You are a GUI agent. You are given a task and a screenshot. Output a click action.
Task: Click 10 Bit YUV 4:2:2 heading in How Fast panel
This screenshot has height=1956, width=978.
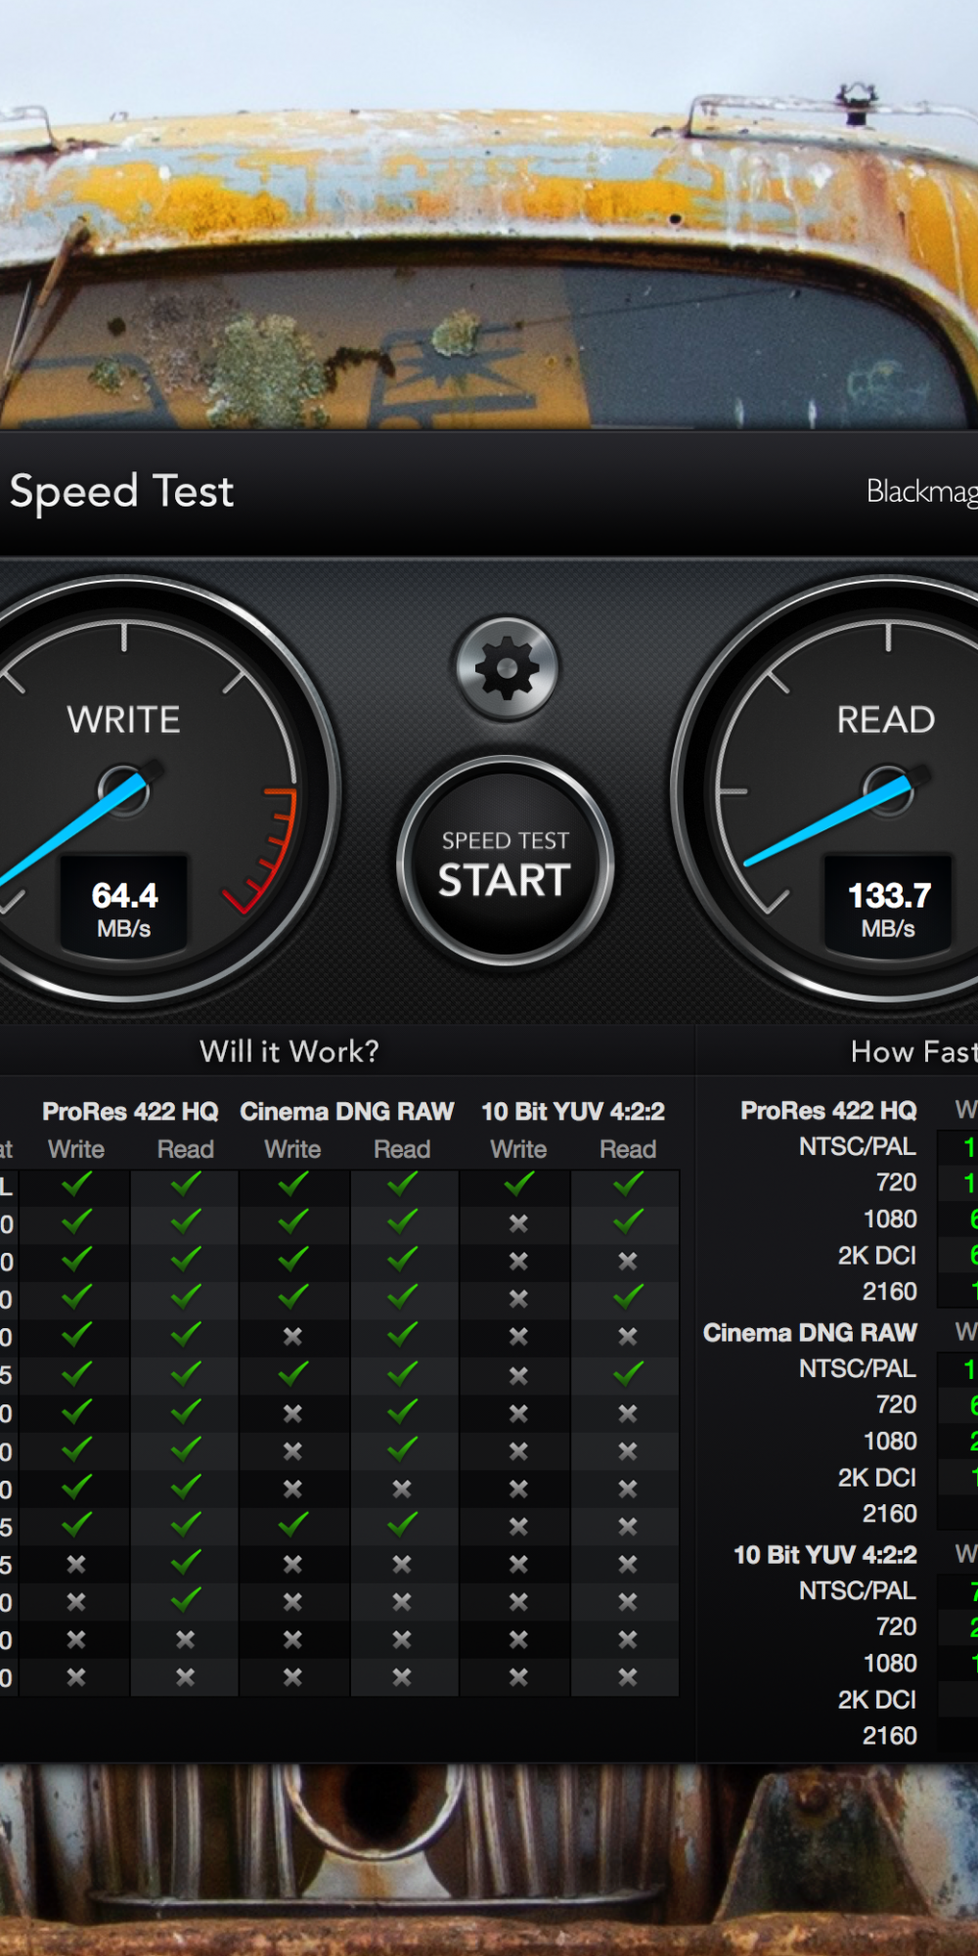[x=825, y=1554]
